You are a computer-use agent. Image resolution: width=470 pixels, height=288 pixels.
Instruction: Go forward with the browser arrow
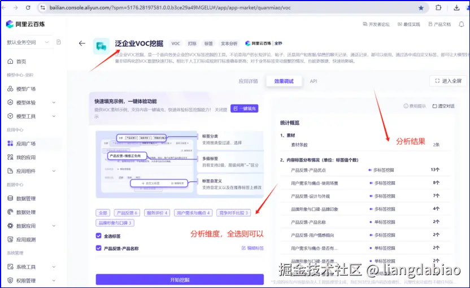point(15,8)
